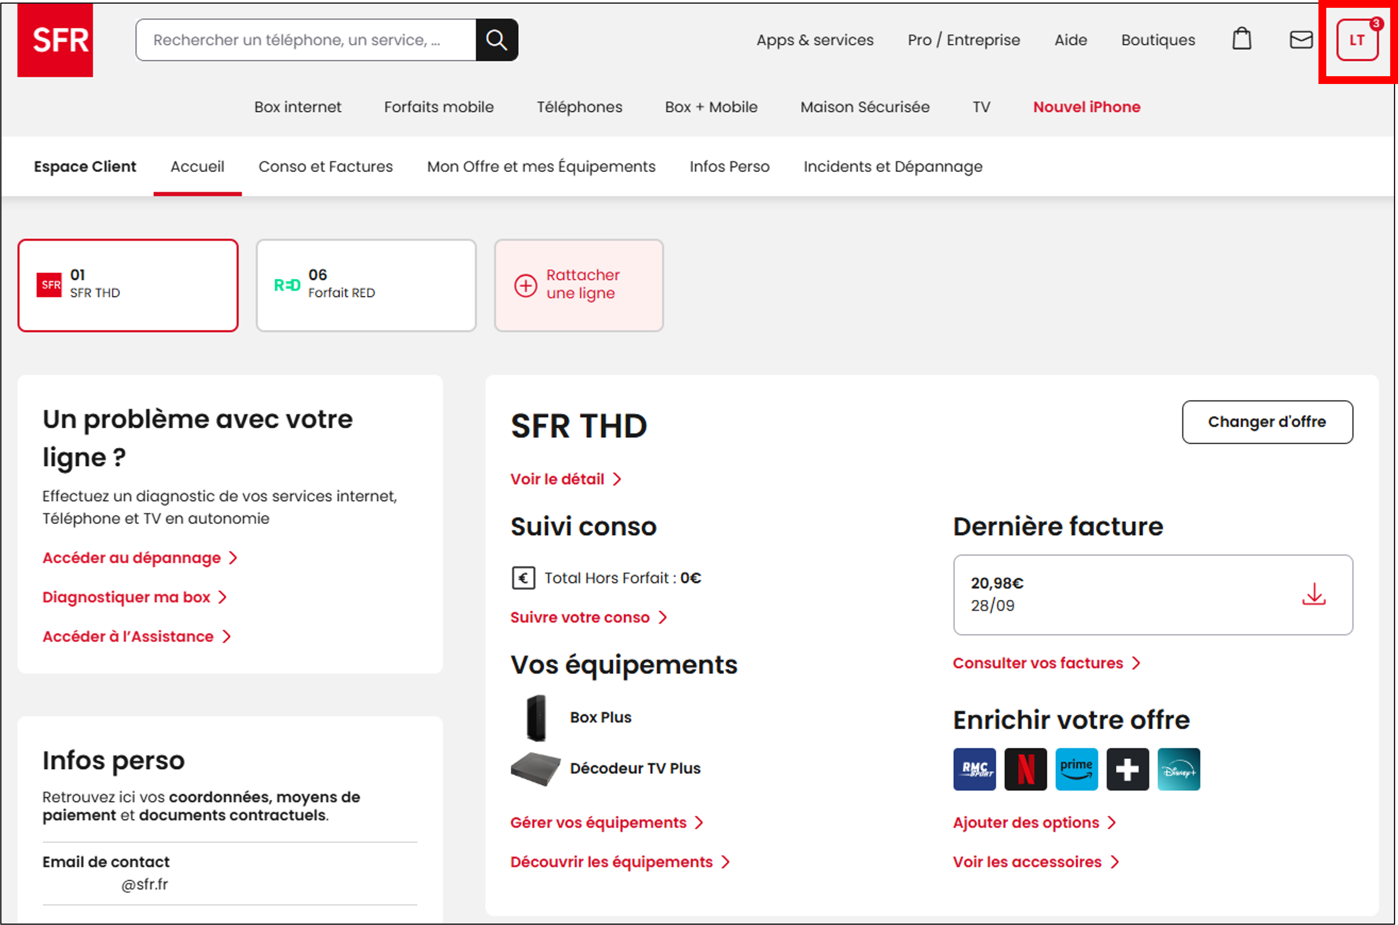This screenshot has width=1398, height=925.
Task: Open the mail envelope icon
Action: (1301, 39)
